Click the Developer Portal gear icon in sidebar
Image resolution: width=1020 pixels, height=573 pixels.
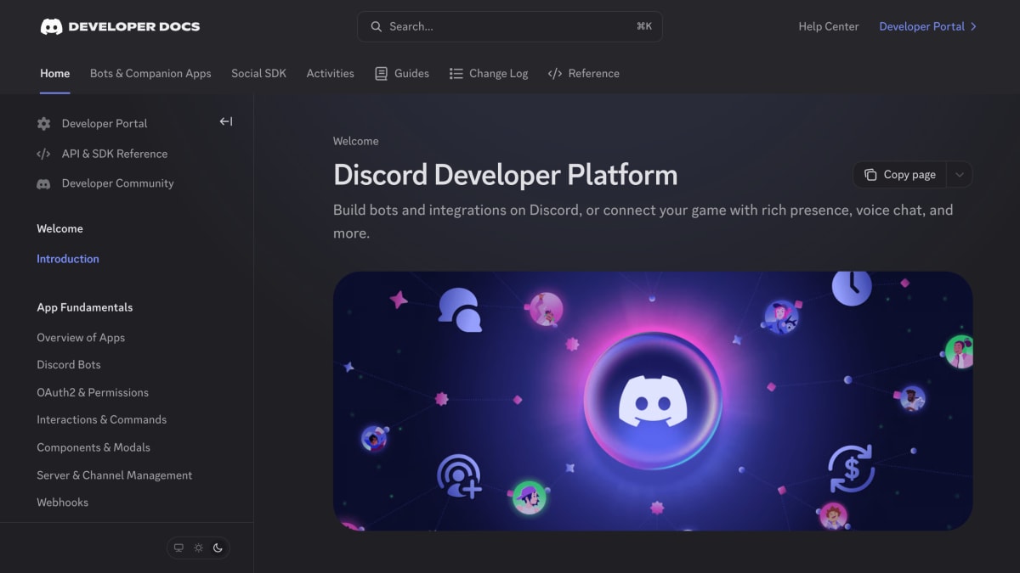click(x=43, y=124)
